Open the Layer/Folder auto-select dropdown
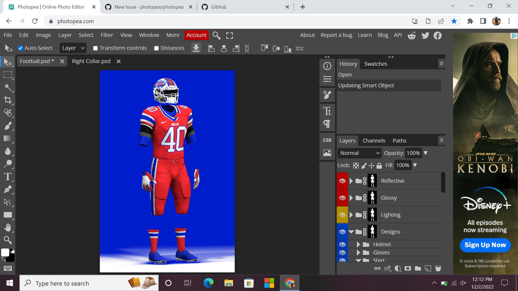This screenshot has width=518, height=291. click(x=73, y=48)
